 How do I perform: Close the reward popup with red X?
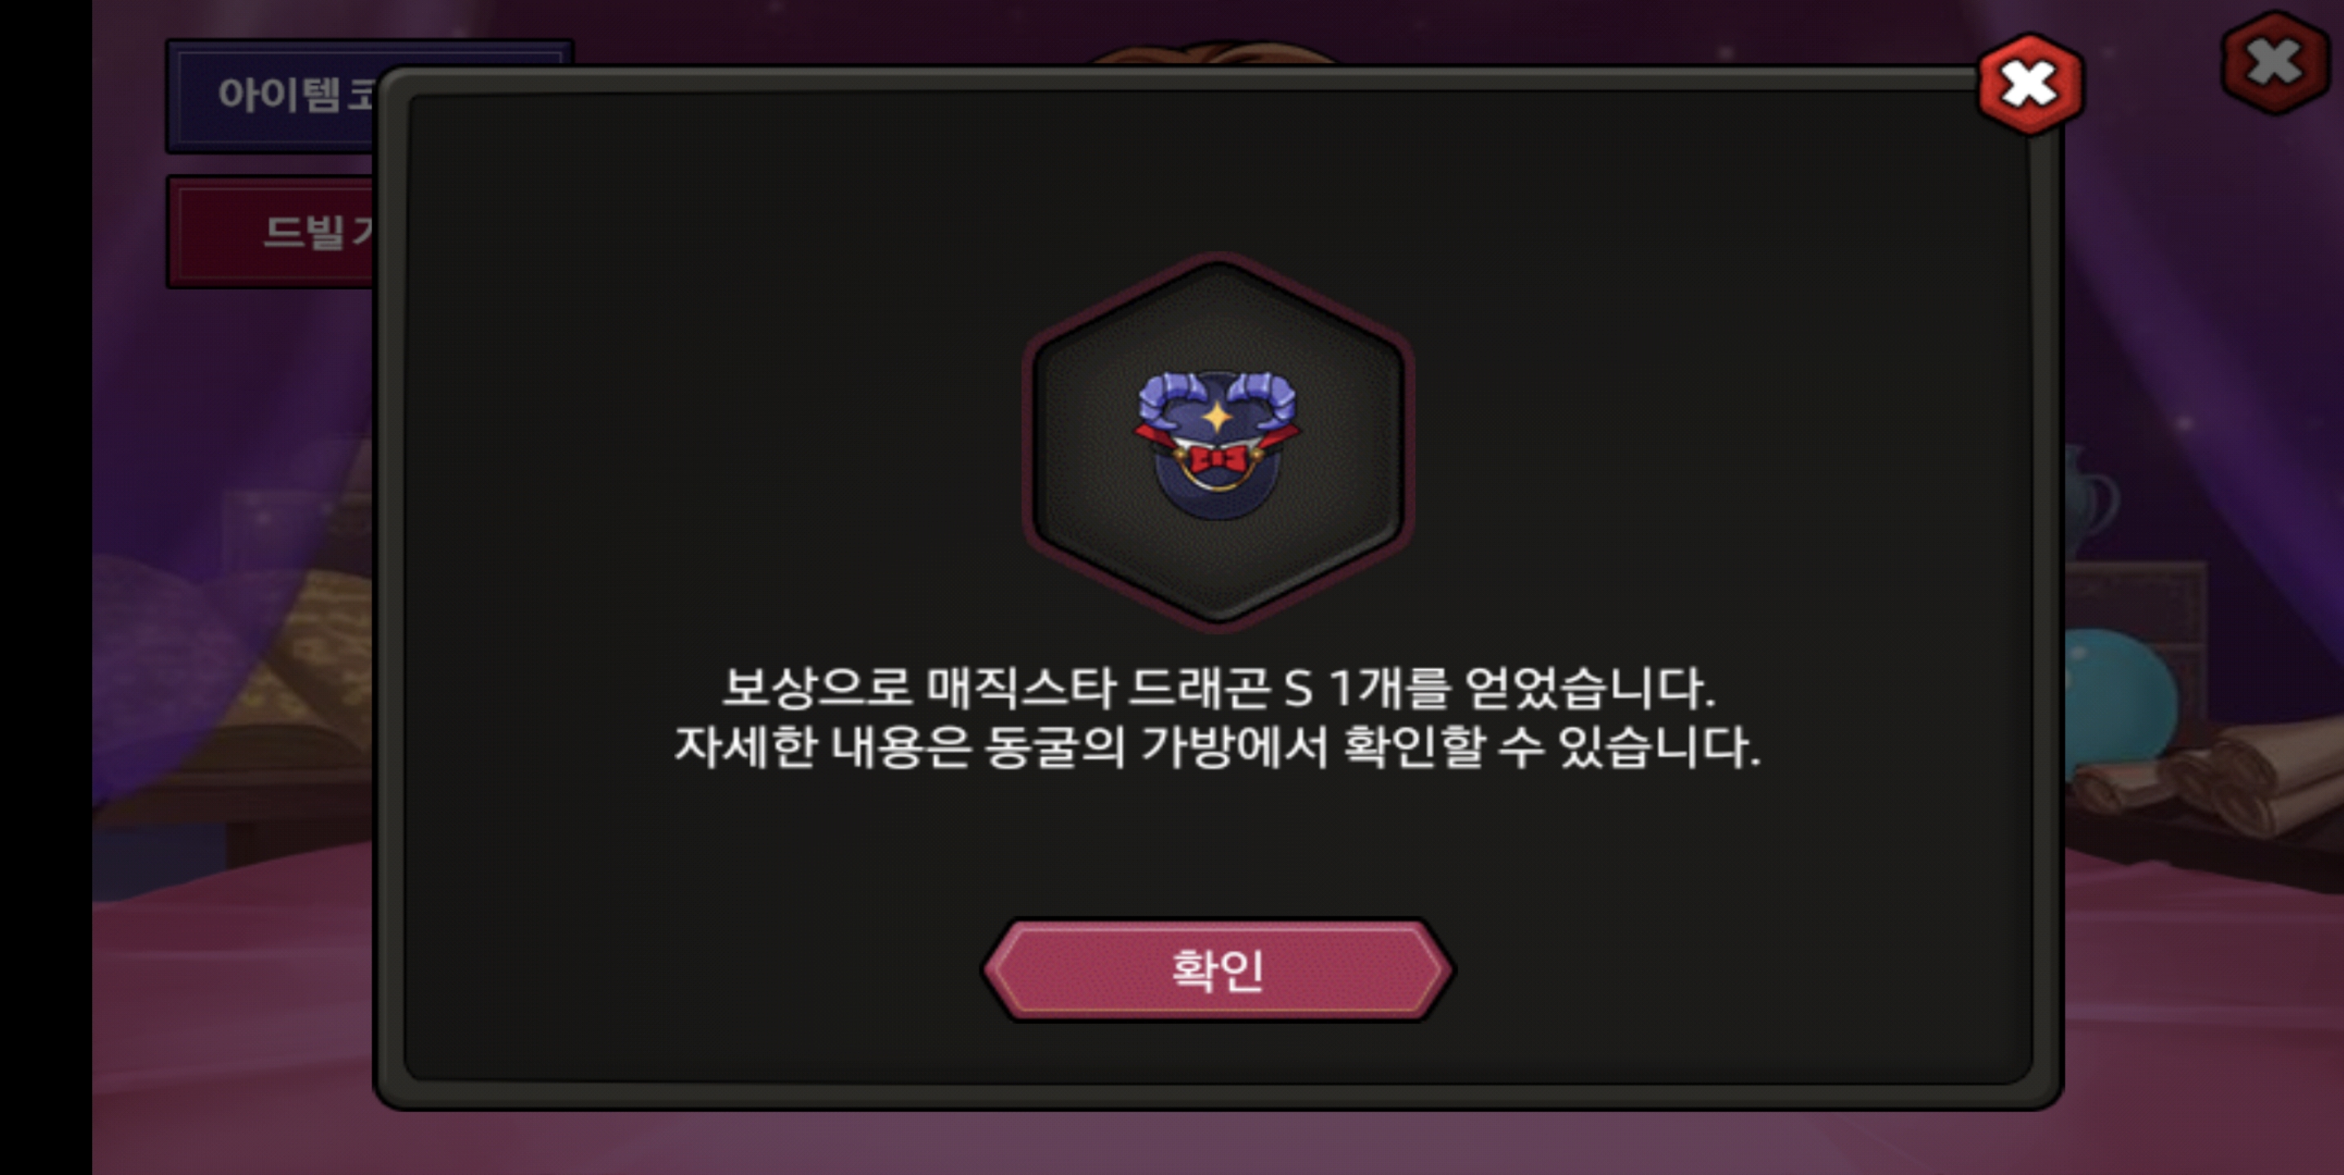coord(2030,85)
